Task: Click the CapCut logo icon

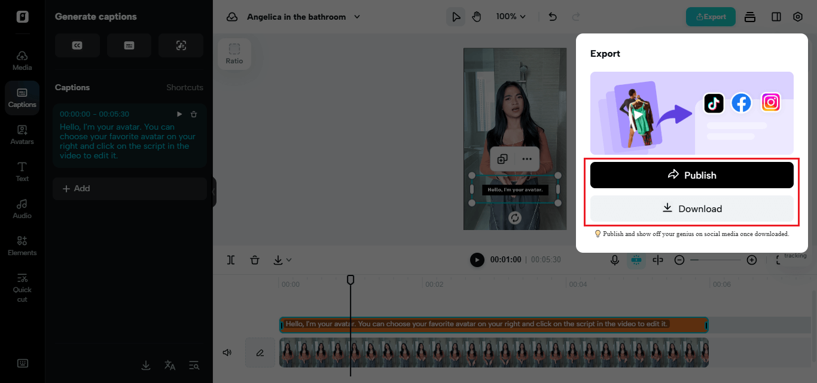Action: (22, 17)
